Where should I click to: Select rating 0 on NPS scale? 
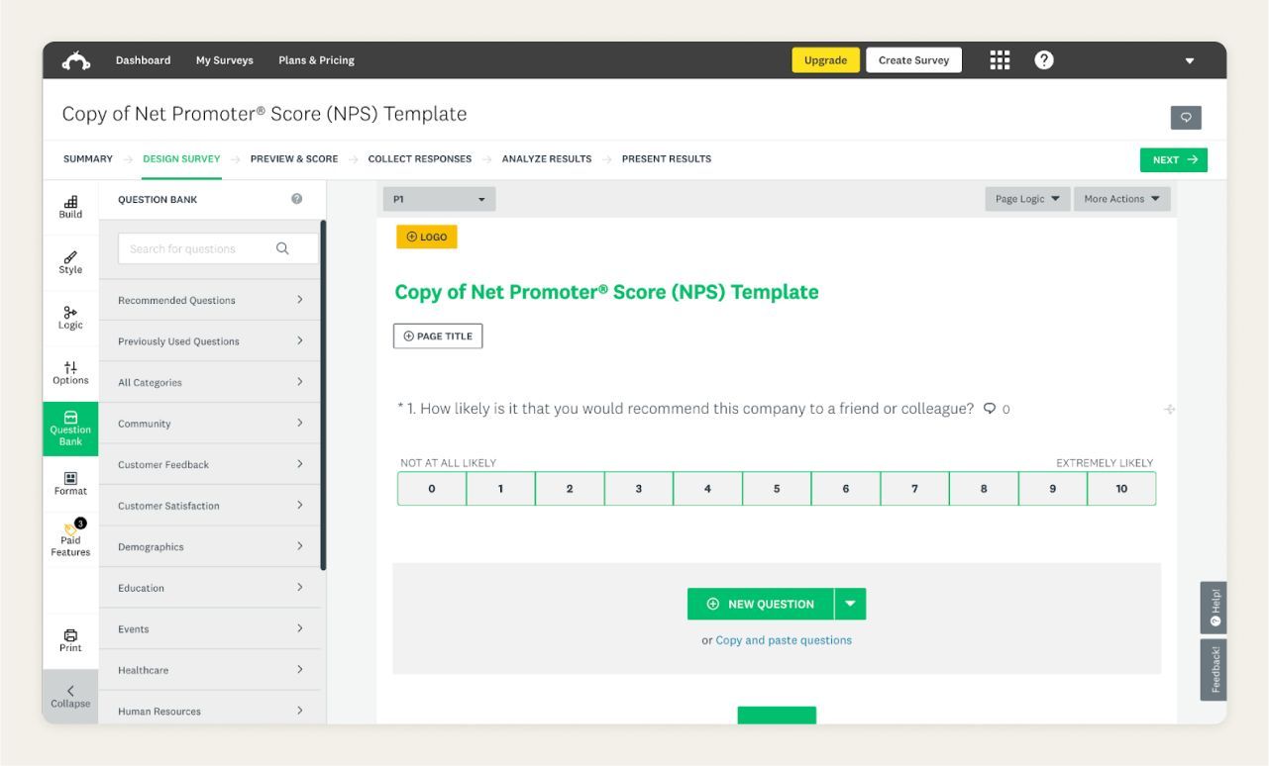pyautogui.click(x=432, y=489)
